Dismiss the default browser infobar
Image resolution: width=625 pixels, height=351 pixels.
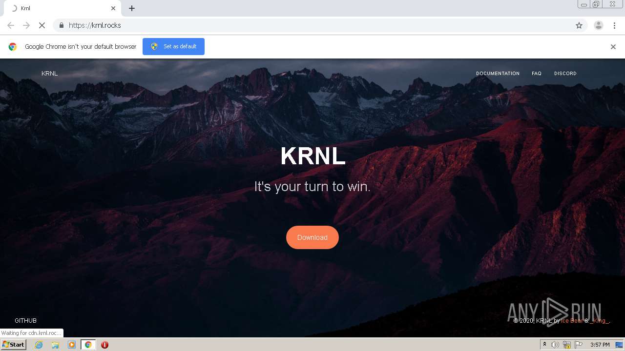tap(613, 47)
